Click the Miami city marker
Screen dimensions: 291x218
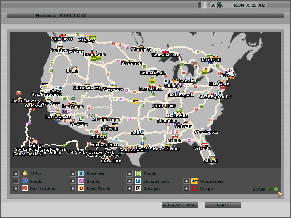pos(212,158)
